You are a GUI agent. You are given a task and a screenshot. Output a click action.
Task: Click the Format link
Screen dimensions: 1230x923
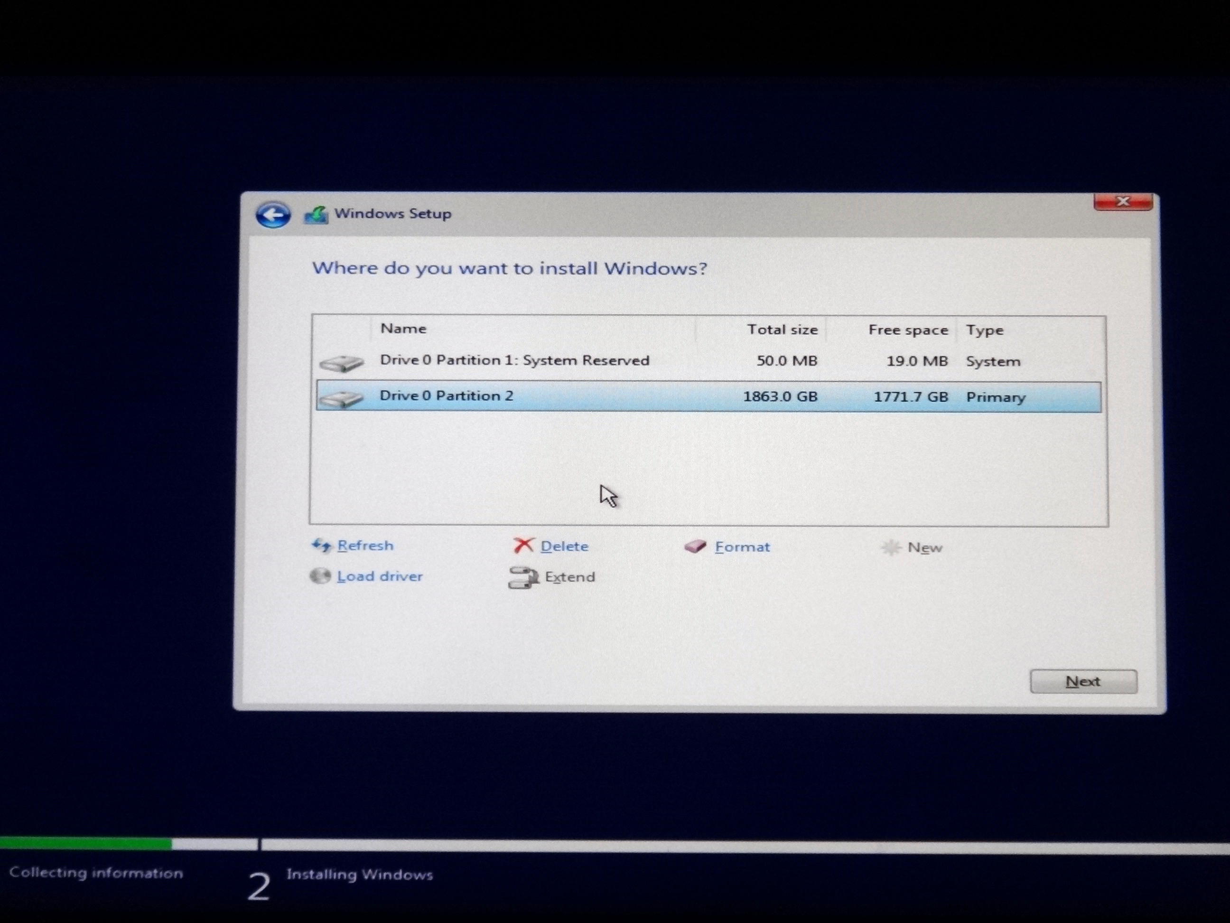click(x=742, y=547)
